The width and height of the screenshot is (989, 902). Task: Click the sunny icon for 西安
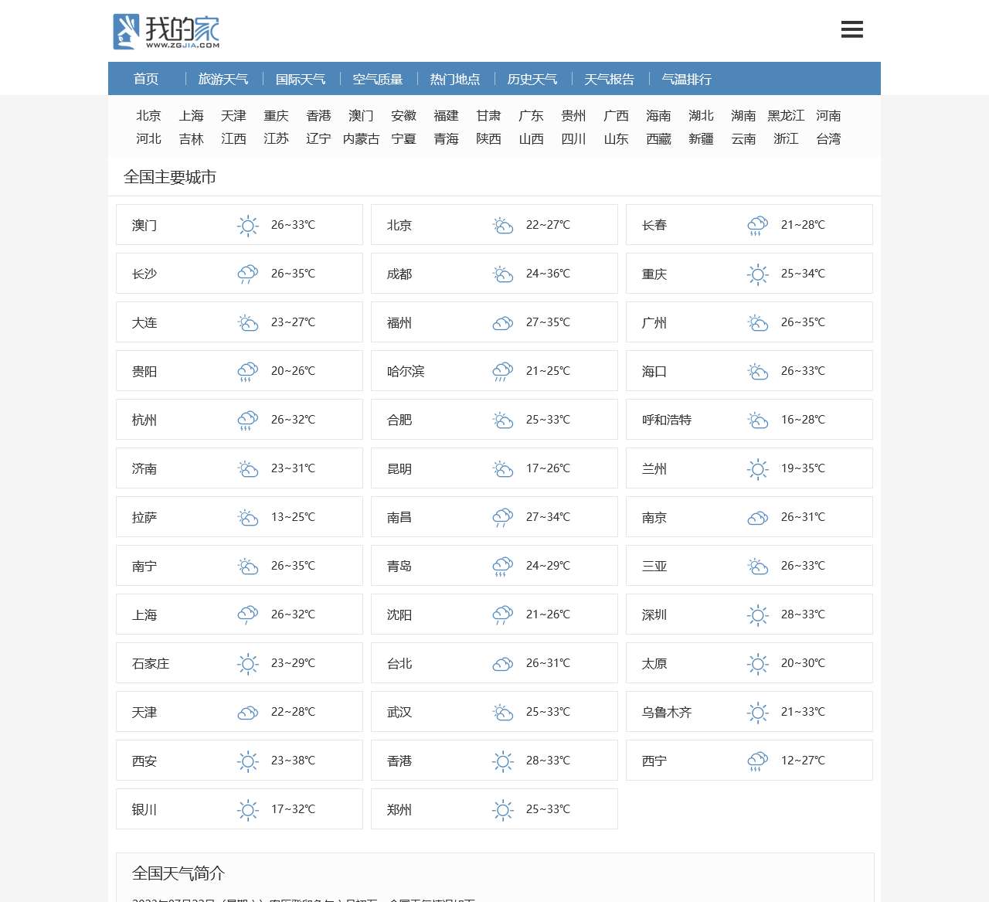point(247,761)
